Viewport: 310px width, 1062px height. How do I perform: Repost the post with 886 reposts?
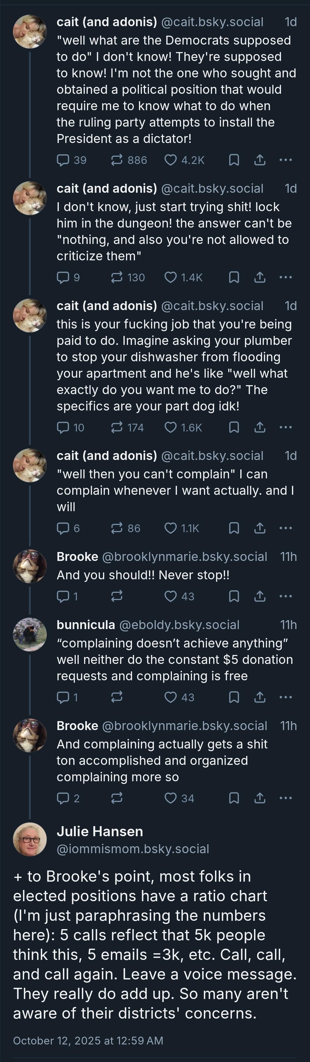point(117,160)
